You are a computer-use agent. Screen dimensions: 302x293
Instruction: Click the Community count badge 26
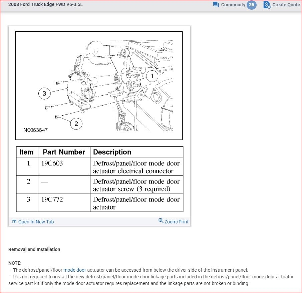tap(252, 5)
